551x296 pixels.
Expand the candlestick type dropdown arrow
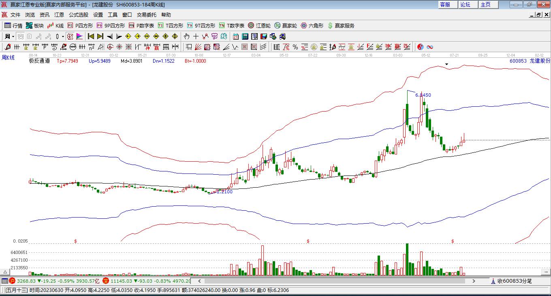63,36
